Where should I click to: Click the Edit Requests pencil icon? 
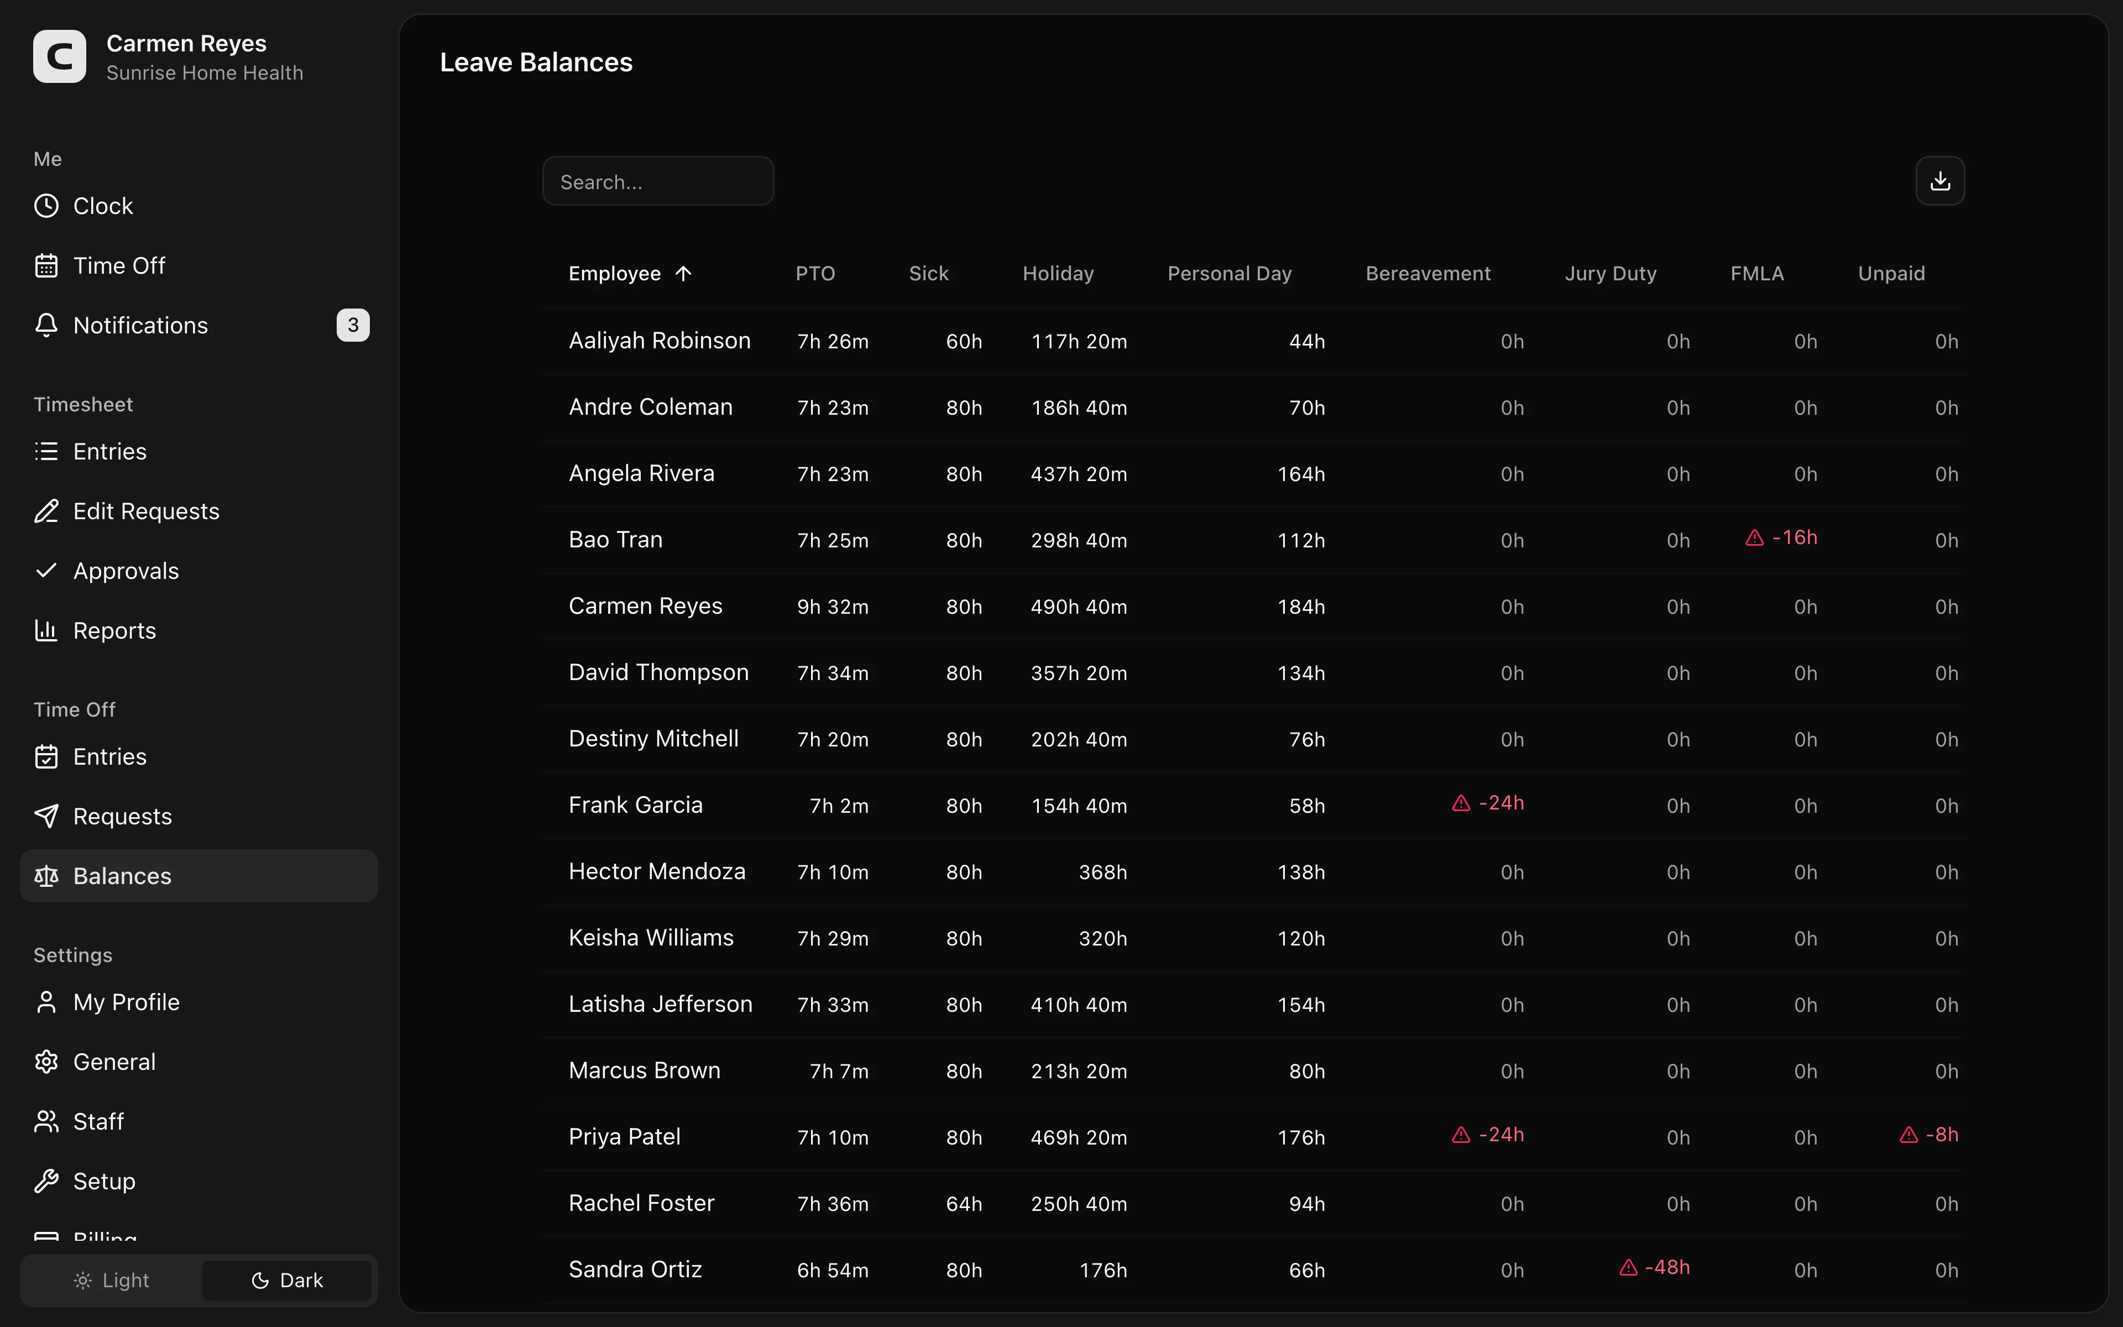[46, 511]
